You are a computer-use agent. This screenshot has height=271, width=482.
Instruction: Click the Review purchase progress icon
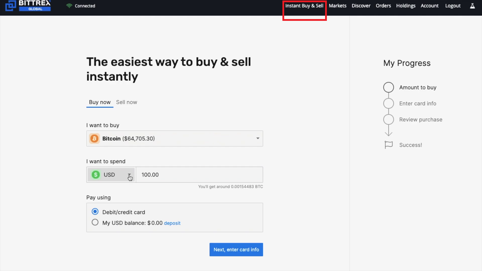tap(388, 119)
